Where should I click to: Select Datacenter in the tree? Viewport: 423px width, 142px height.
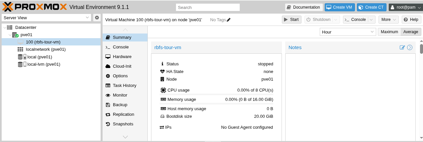pyautogui.click(x=26, y=28)
